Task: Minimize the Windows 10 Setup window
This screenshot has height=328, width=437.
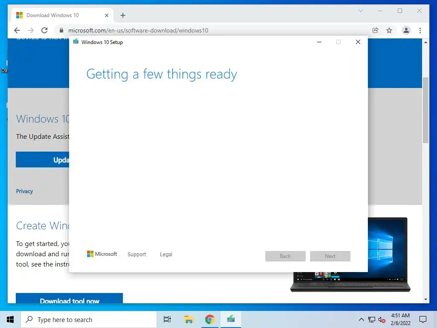Action: tap(319, 42)
